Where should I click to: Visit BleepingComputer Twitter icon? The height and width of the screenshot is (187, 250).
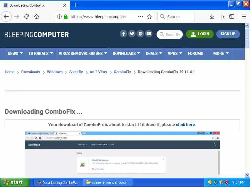(x=132, y=34)
